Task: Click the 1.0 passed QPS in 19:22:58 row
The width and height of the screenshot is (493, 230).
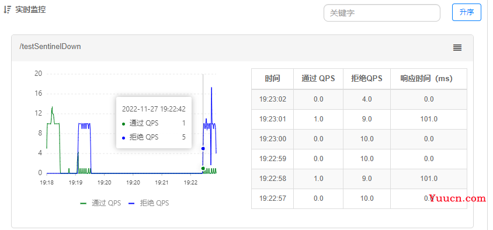Action: pos(318,179)
